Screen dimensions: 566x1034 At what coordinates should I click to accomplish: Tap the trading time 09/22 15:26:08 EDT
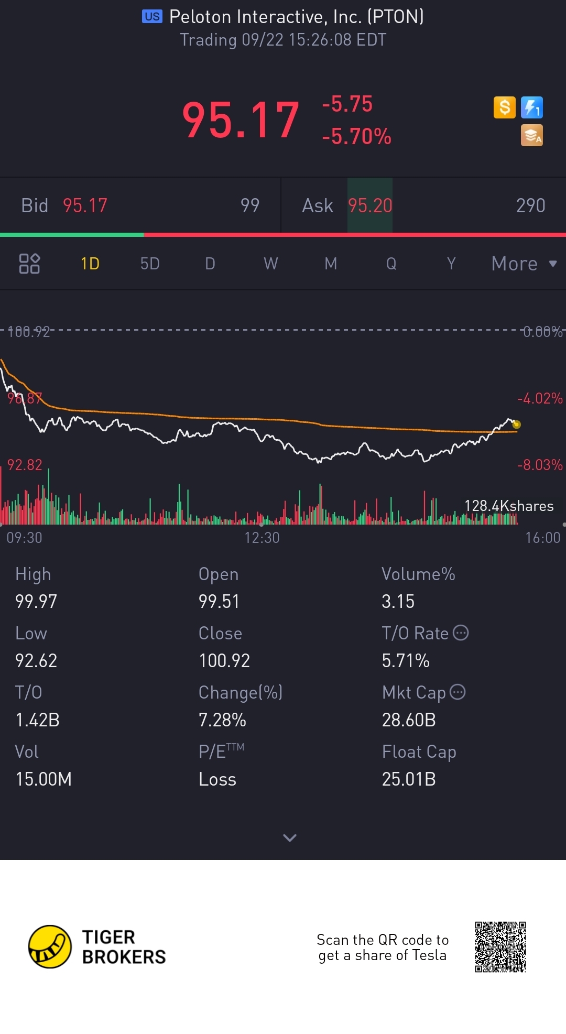click(x=283, y=40)
